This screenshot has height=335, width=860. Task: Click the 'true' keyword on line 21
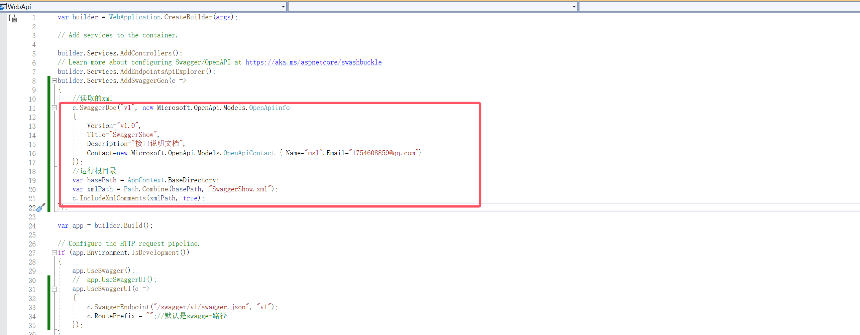(190, 198)
